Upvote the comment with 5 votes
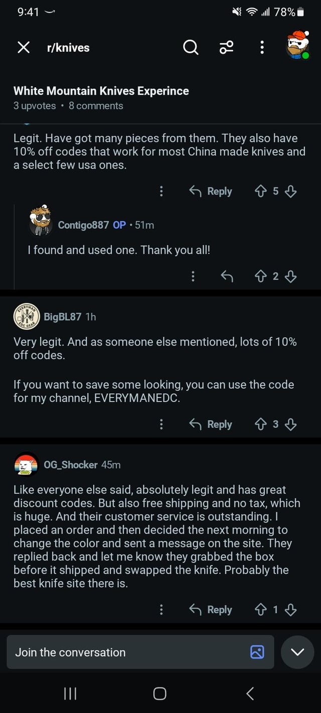Viewport: 321px width, 713px height. click(x=261, y=191)
